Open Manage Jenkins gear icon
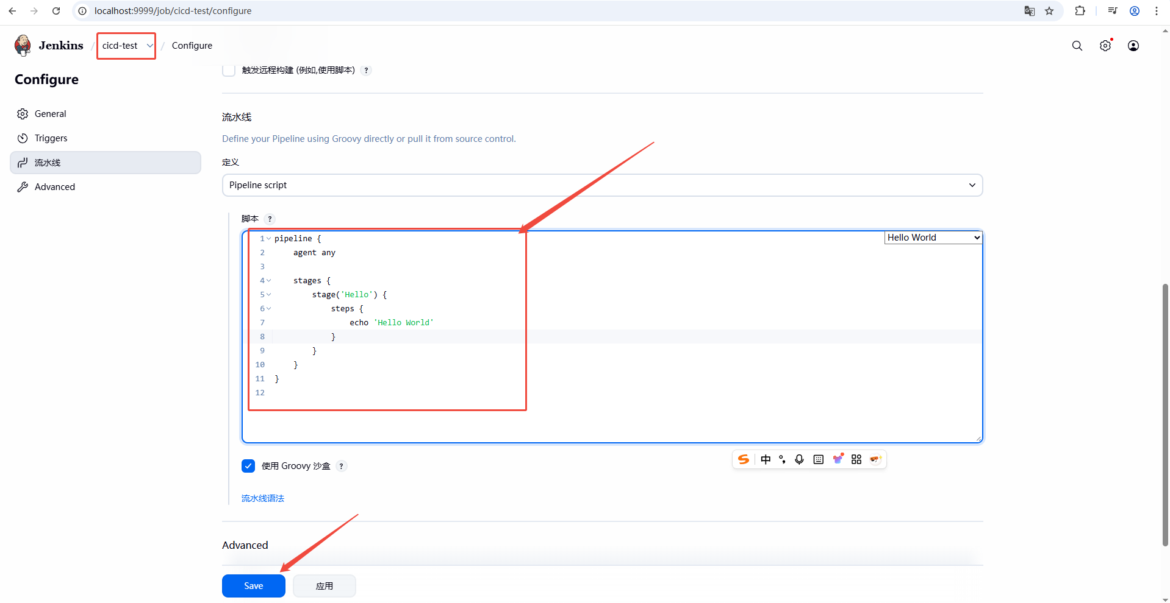Screen dimensions: 1170x603 point(1105,46)
